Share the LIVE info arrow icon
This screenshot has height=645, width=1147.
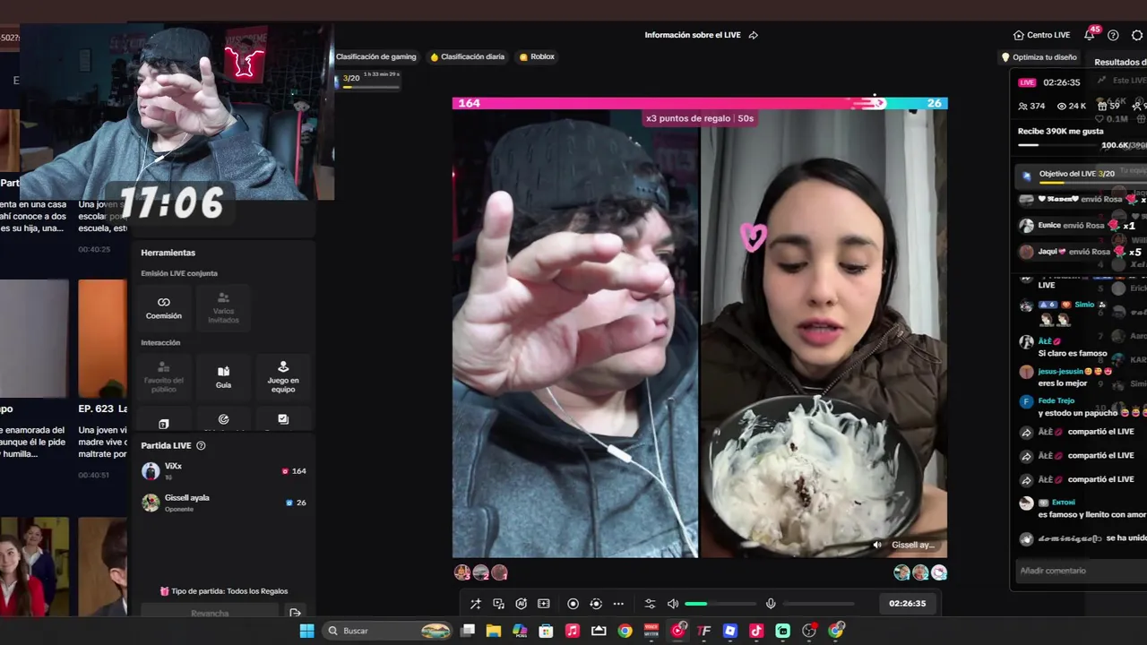[753, 35]
